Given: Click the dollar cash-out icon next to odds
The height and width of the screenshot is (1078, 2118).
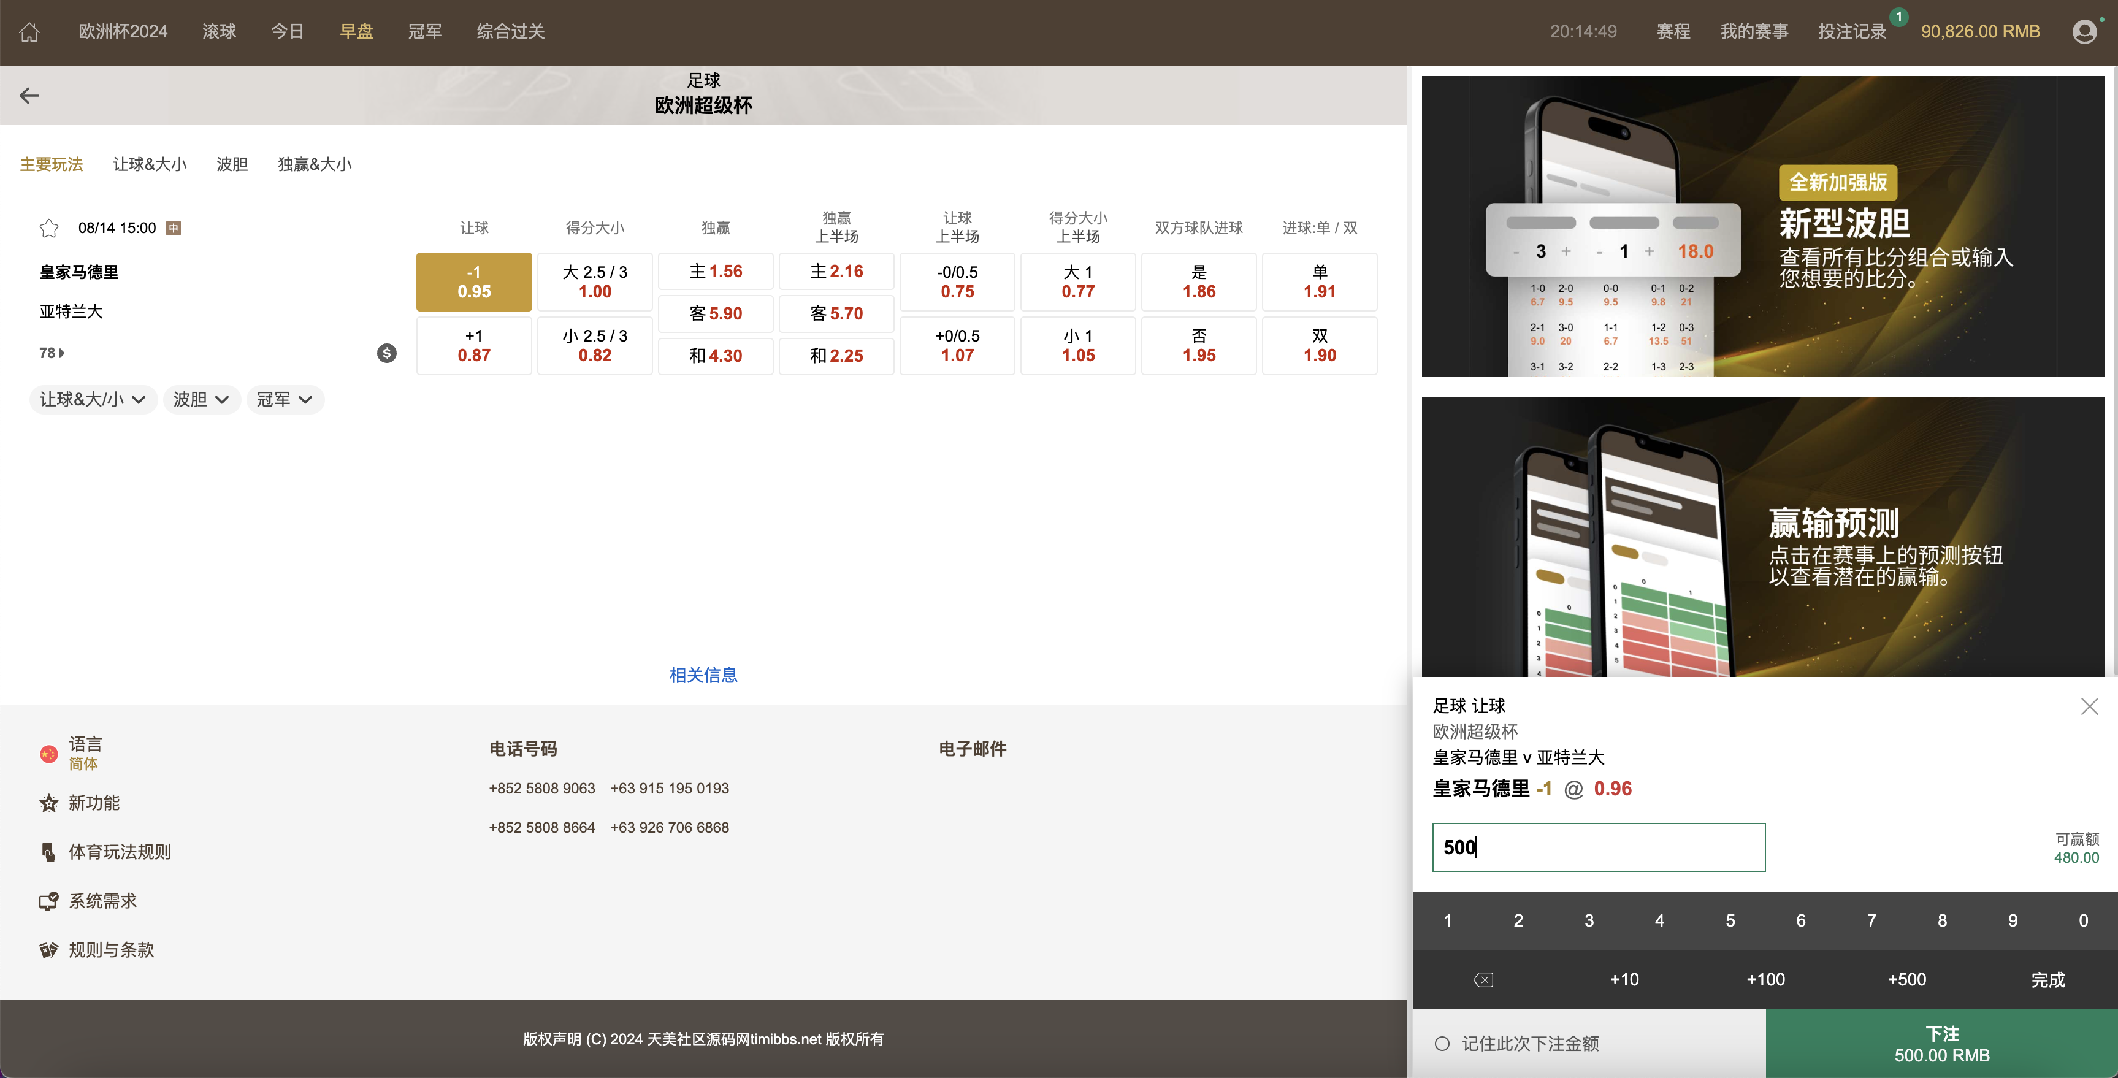Looking at the screenshot, I should (x=386, y=352).
